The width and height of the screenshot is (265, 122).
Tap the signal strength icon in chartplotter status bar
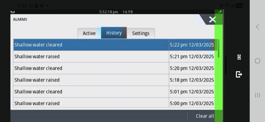12,12
